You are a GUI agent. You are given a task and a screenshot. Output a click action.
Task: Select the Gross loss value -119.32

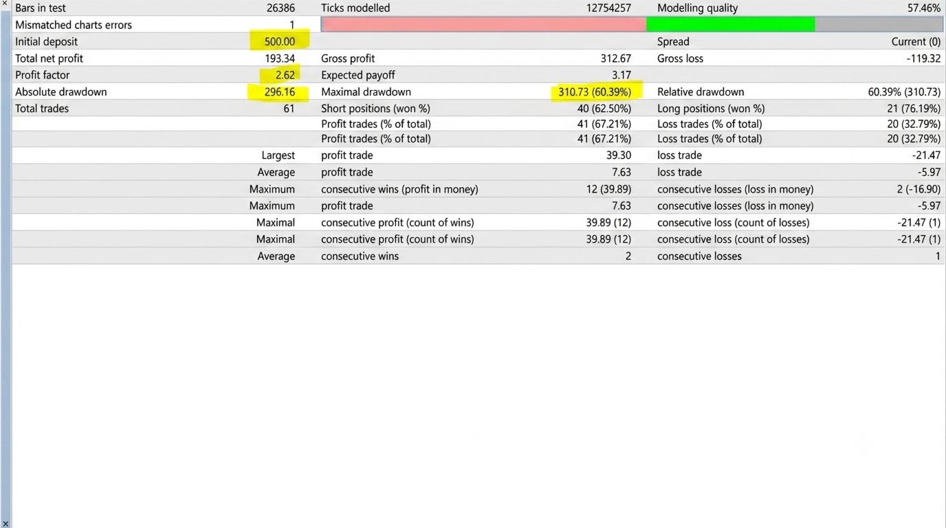point(923,58)
